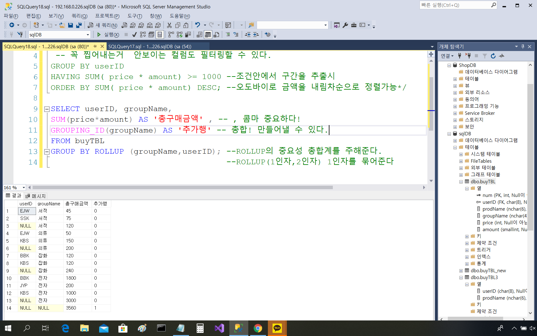Open the 파일(F) menu

tap(11, 16)
